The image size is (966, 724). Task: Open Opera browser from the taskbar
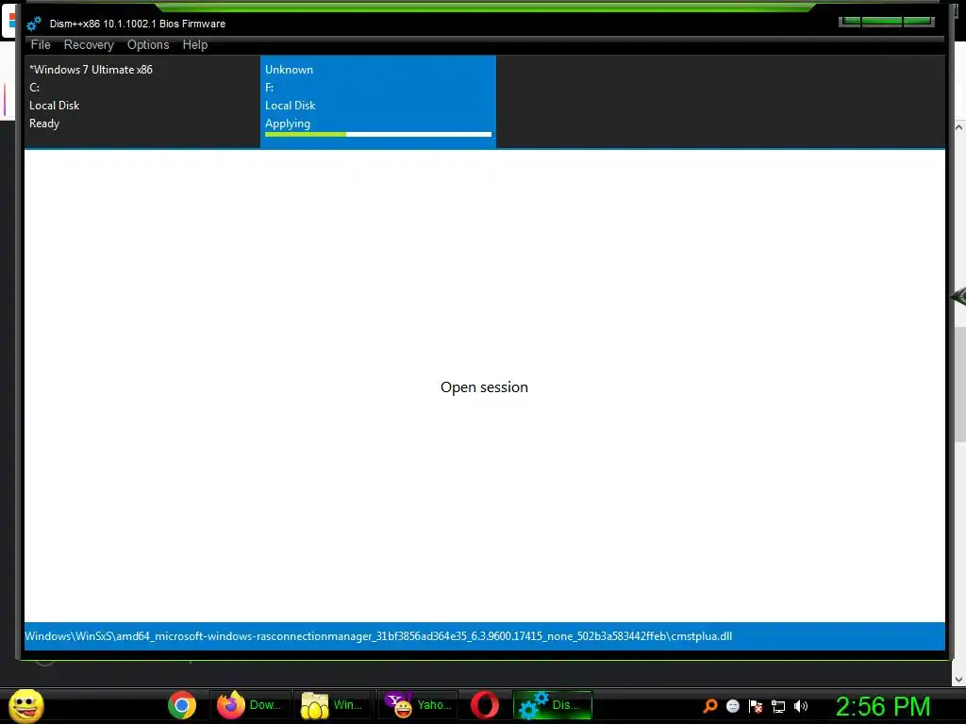485,705
